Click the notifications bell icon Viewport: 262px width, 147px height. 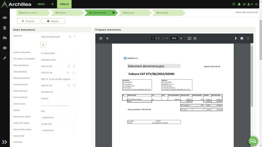pyautogui.click(x=239, y=4)
